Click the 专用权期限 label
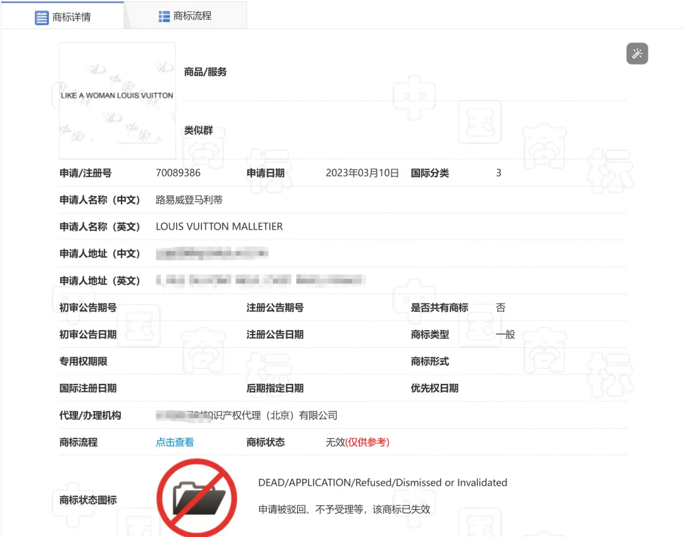Image resolution: width=684 pixels, height=537 pixels. tap(83, 362)
